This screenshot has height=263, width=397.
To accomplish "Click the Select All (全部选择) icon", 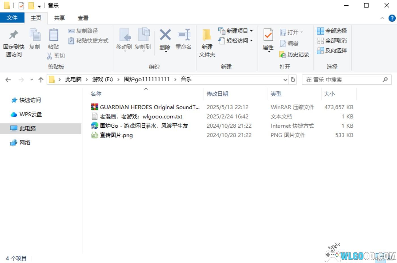I will coord(320,31).
